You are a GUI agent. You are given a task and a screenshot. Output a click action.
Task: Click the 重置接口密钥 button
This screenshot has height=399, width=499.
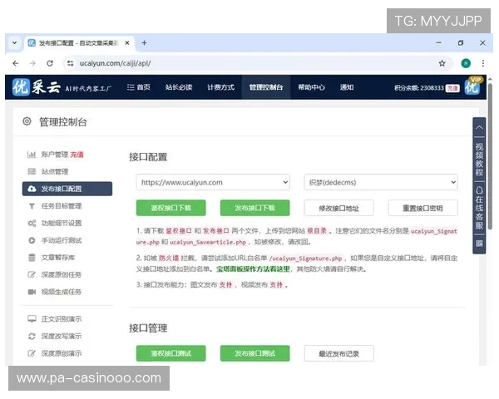click(423, 209)
